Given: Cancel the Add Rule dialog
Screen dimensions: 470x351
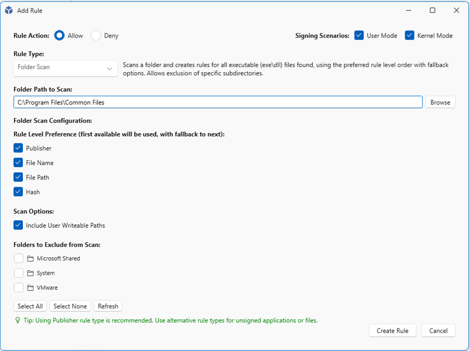Looking at the screenshot, I should pos(438,331).
